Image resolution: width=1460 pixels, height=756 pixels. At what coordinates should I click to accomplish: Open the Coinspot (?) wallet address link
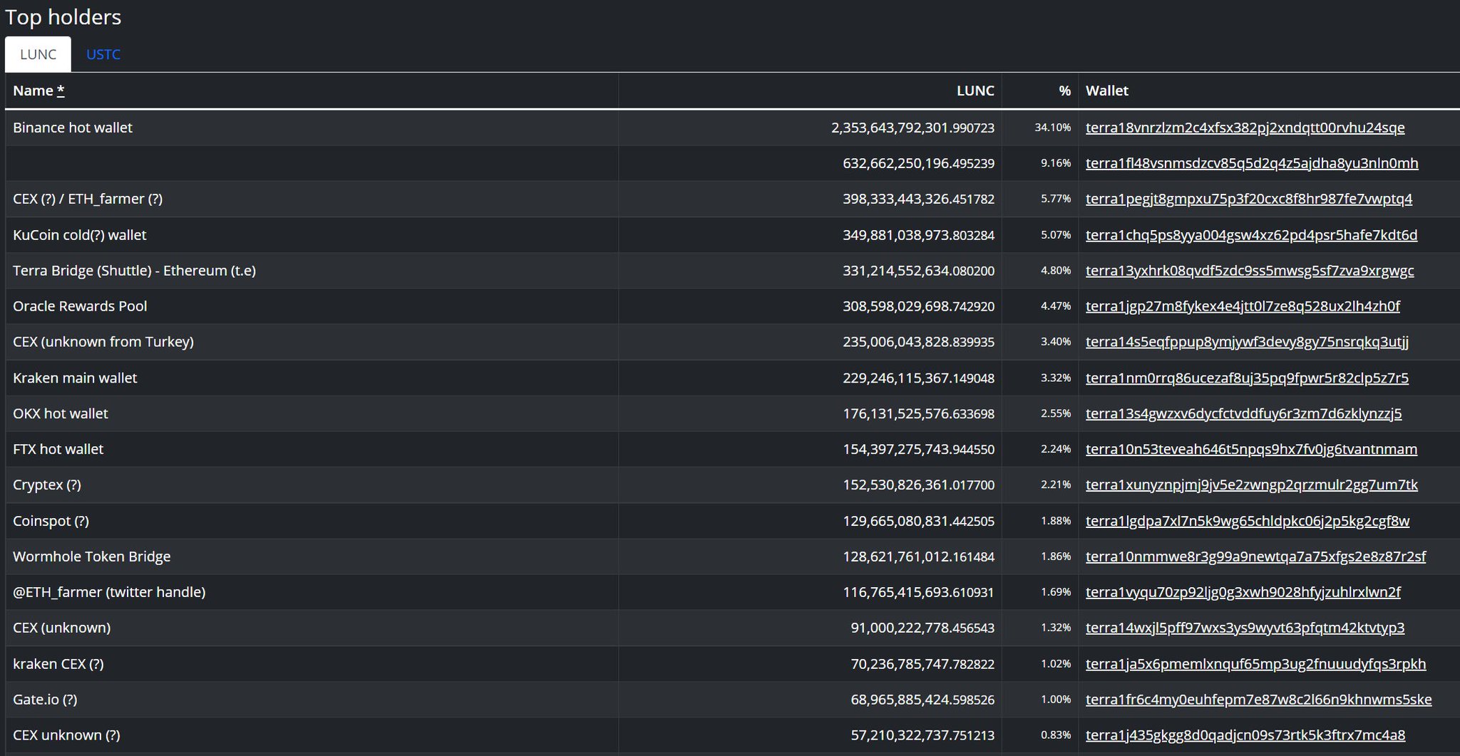click(x=1248, y=521)
